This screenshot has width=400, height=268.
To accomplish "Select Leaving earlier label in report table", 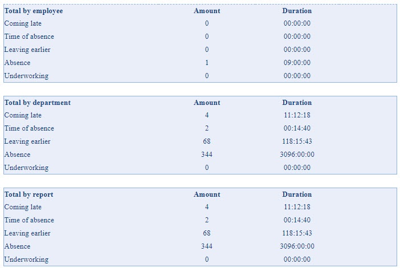I will tap(27, 233).
